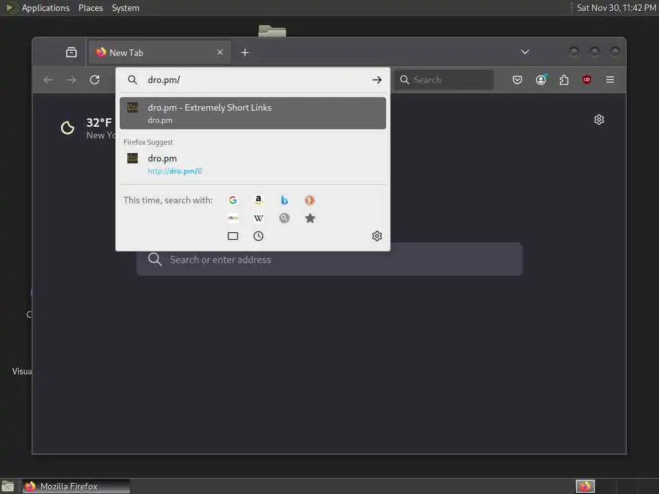The image size is (659, 494).
Task: Click the clock showing Sat Nov 30
Action: click(x=616, y=8)
